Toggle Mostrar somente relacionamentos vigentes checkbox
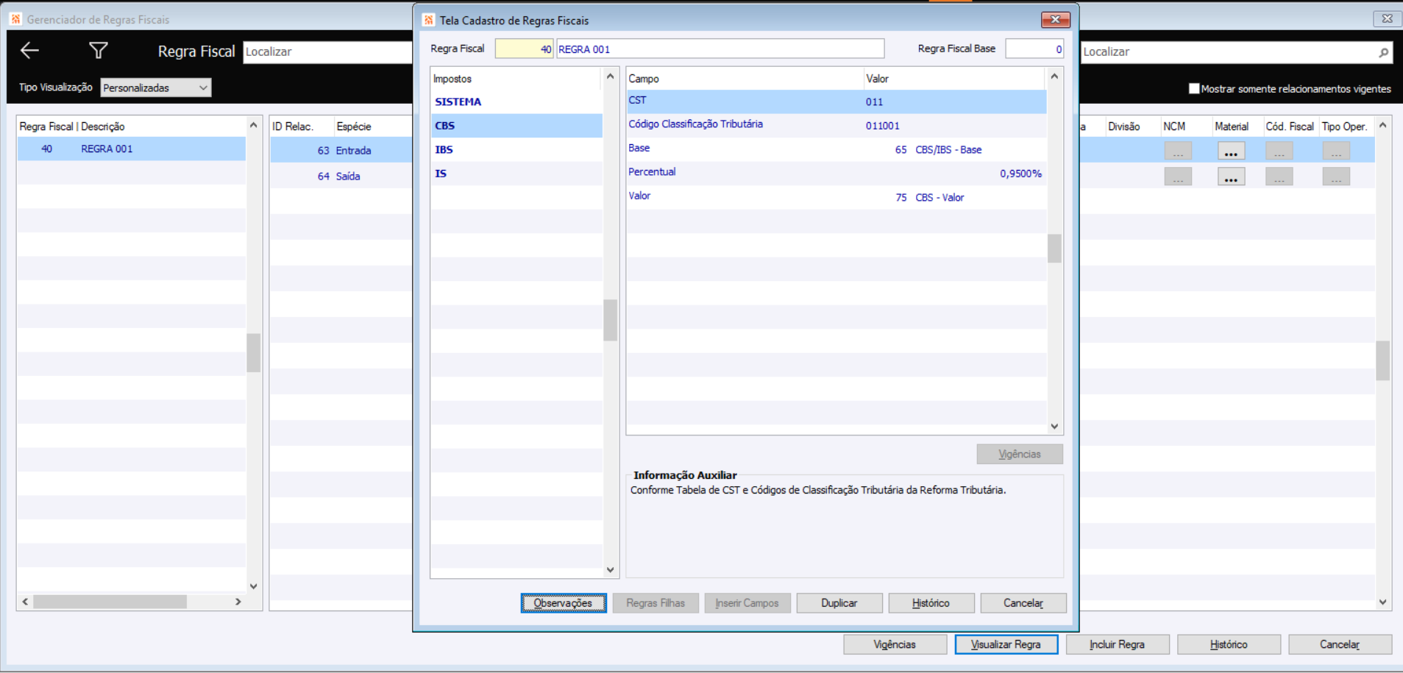Image resolution: width=1403 pixels, height=673 pixels. click(x=1194, y=88)
